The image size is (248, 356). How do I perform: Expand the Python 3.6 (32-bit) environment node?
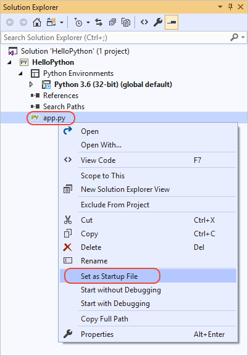(31, 85)
